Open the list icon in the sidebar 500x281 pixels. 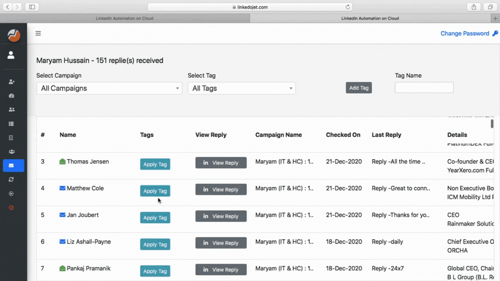click(11, 124)
